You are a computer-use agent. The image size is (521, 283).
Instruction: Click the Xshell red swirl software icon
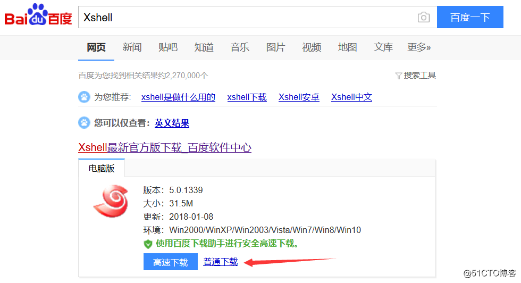tap(111, 201)
